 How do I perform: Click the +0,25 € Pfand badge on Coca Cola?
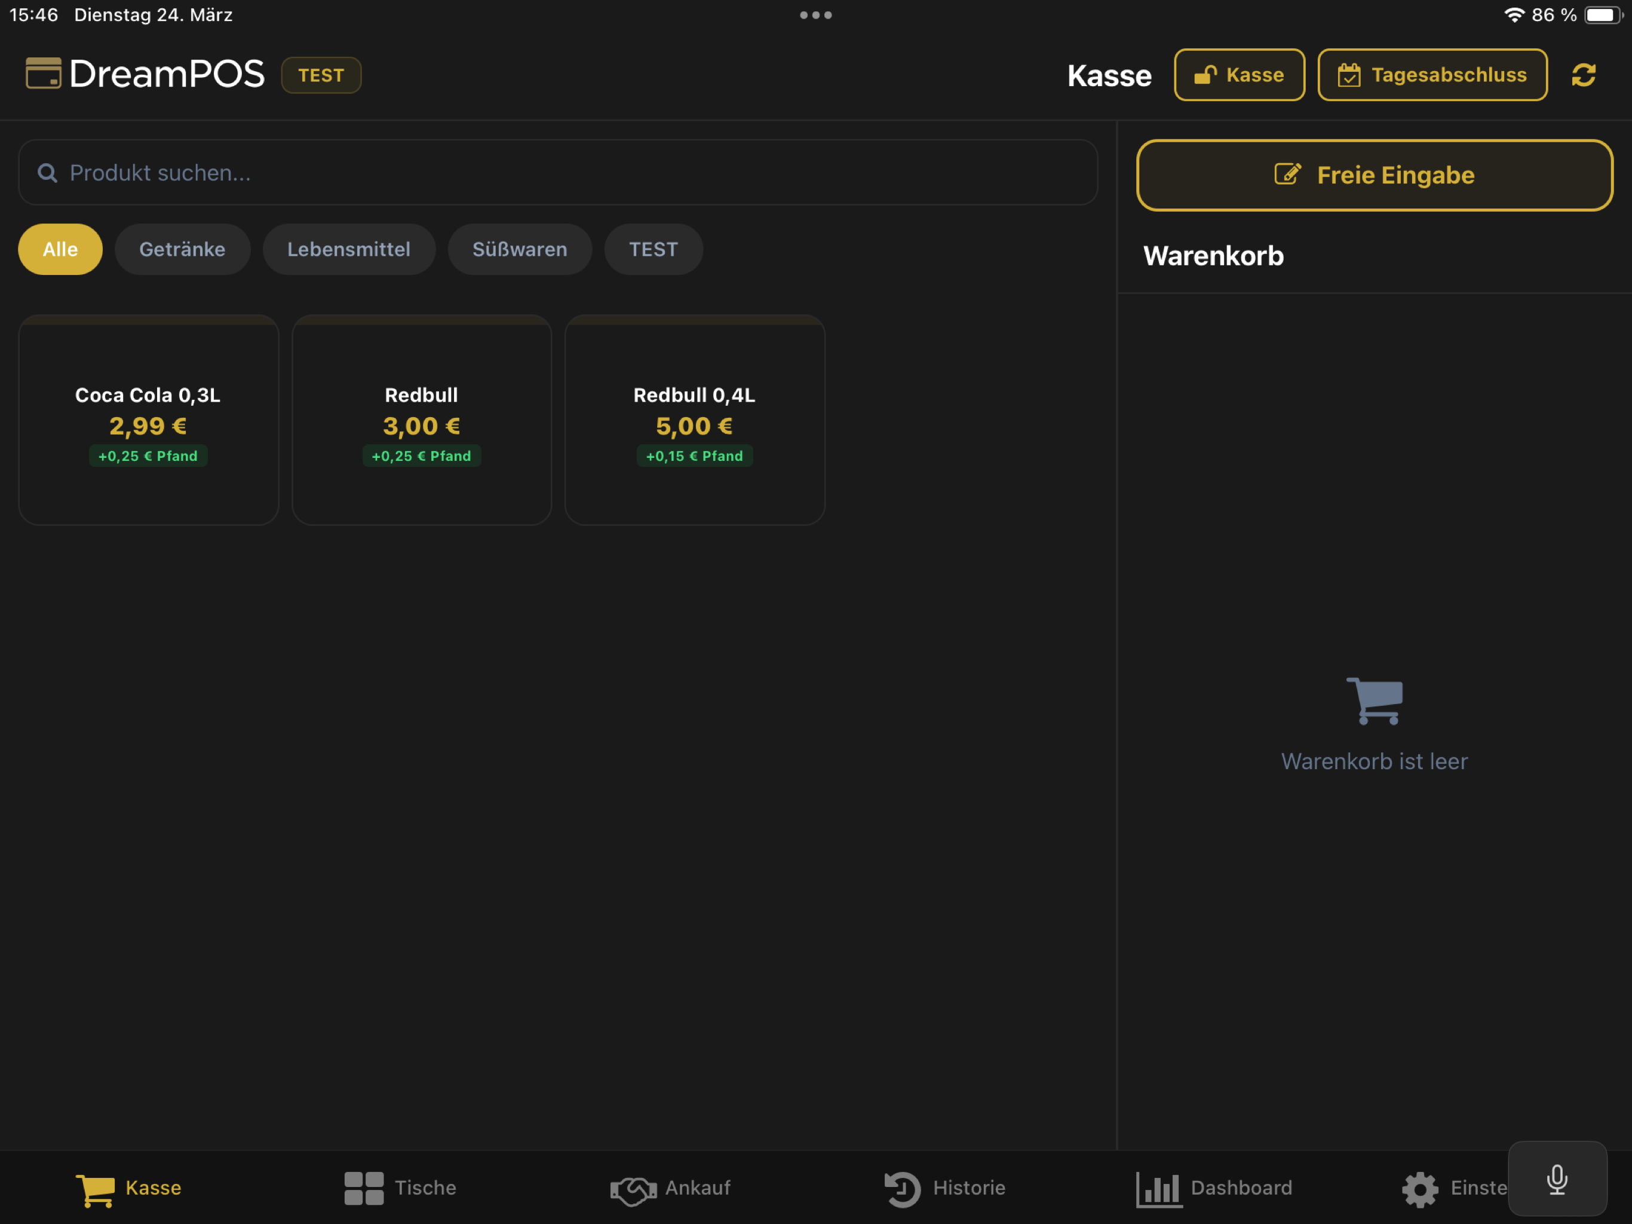pos(148,456)
